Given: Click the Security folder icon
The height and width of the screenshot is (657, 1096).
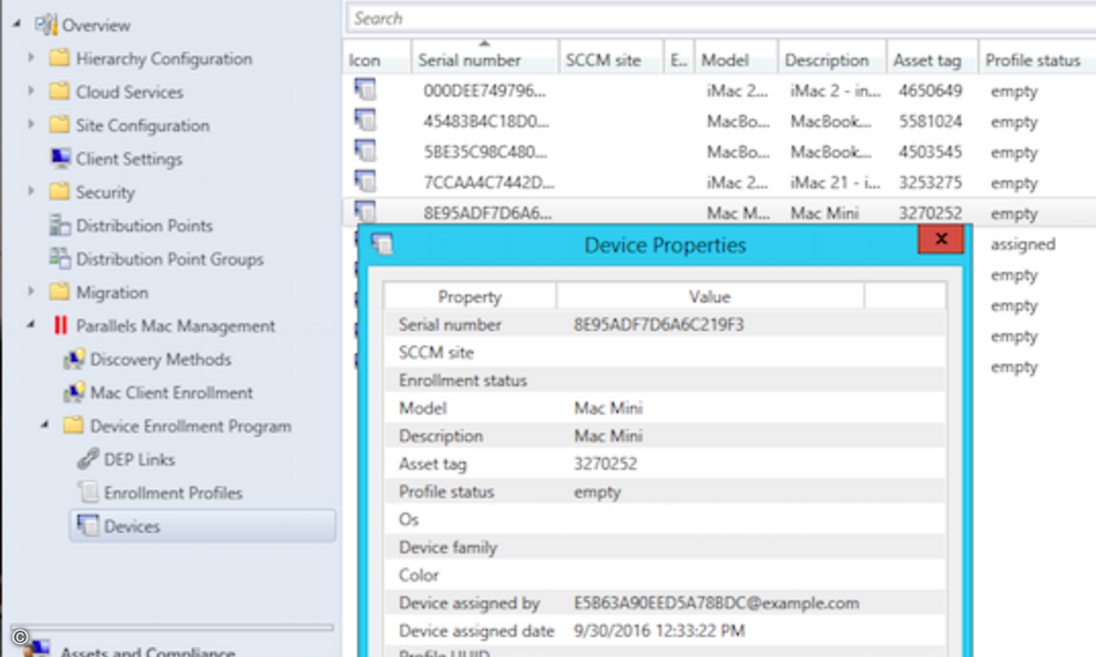Looking at the screenshot, I should pos(60,192).
